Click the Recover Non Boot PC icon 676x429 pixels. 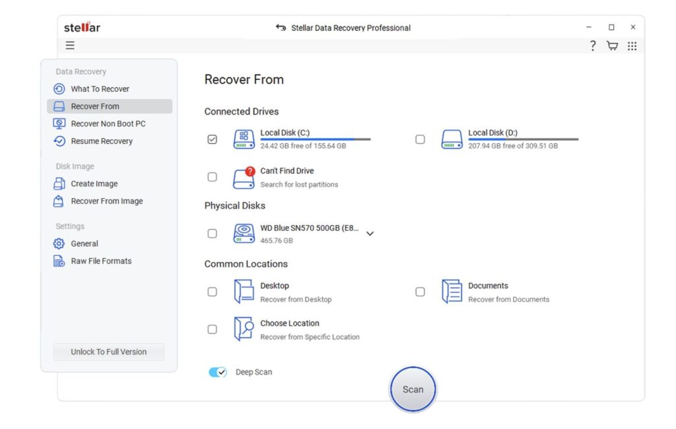tap(59, 123)
